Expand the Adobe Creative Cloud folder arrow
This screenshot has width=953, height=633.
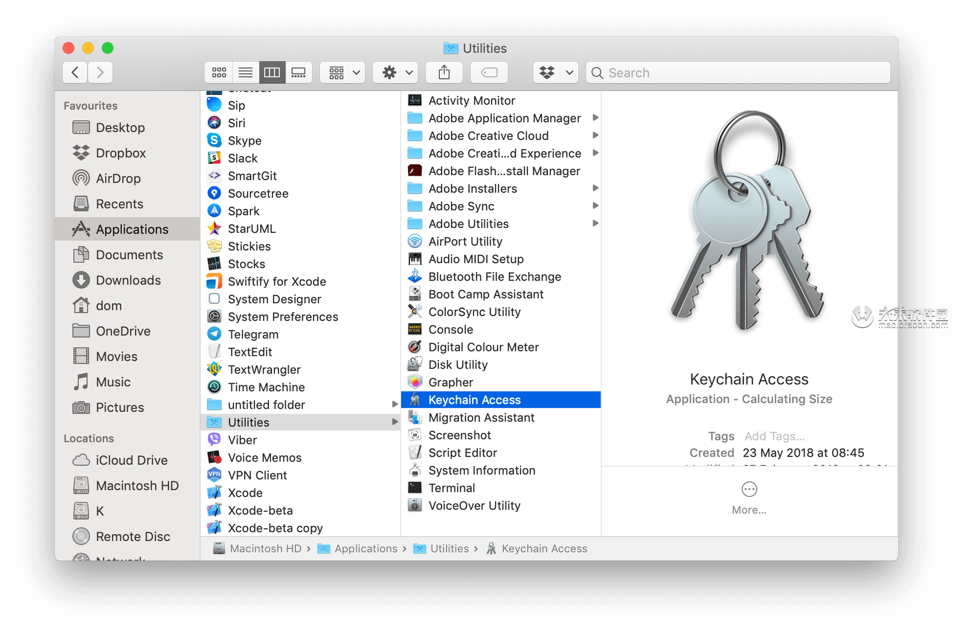point(595,136)
